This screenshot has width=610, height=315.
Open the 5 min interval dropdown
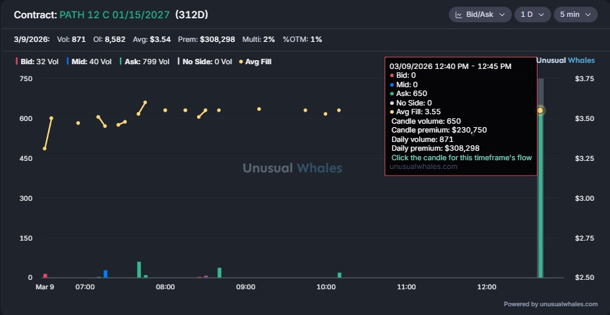pyautogui.click(x=575, y=15)
